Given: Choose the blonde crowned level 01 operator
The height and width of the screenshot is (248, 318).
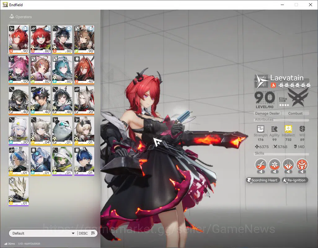Looking at the screenshot, I should pos(84,131).
